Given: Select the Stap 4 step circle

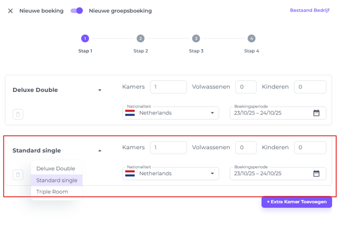Looking at the screenshot, I should (x=251, y=39).
